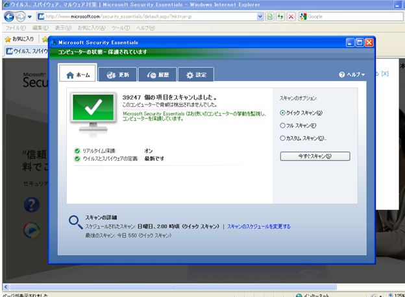Maximize the Security Essentials window
Screen dimensions: 405x297
coord(360,43)
